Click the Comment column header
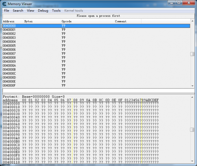 128,21
